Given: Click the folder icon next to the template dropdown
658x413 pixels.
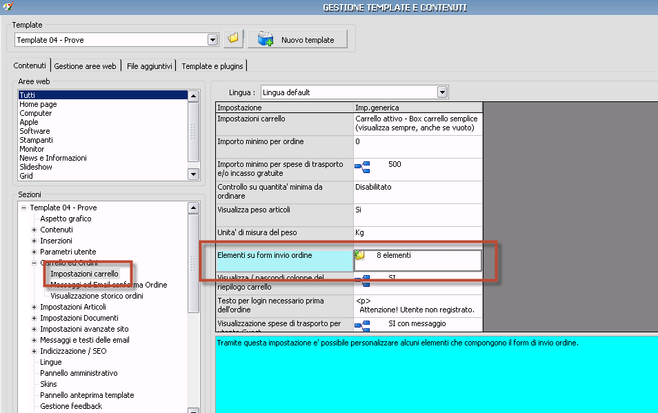Looking at the screenshot, I should coord(233,39).
